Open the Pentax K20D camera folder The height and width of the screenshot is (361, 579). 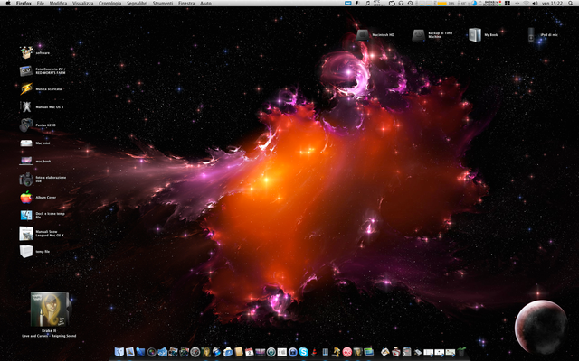point(26,125)
